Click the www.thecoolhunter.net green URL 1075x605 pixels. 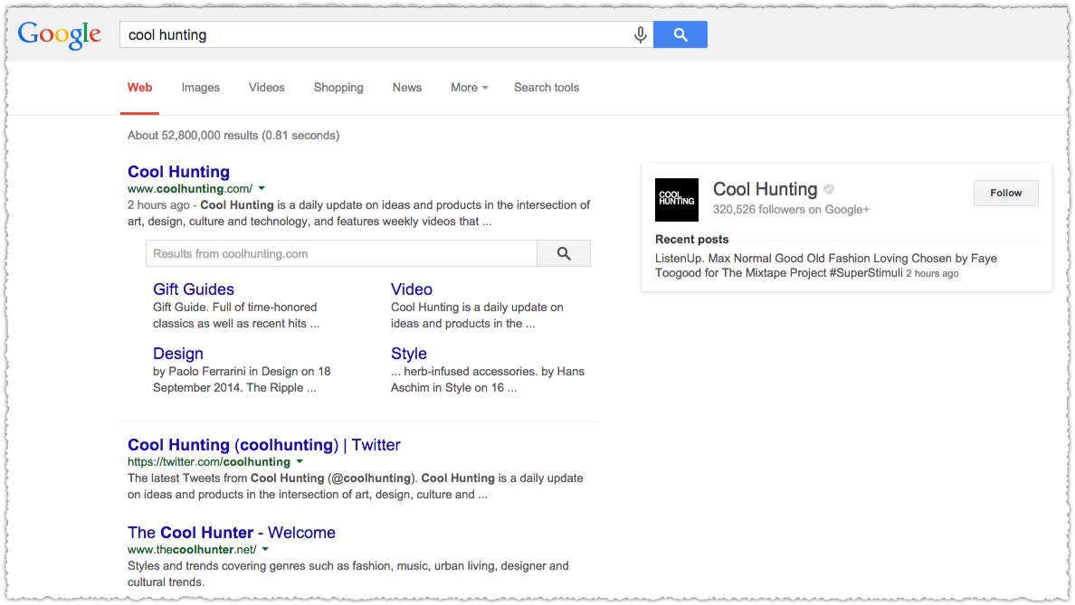pos(192,550)
